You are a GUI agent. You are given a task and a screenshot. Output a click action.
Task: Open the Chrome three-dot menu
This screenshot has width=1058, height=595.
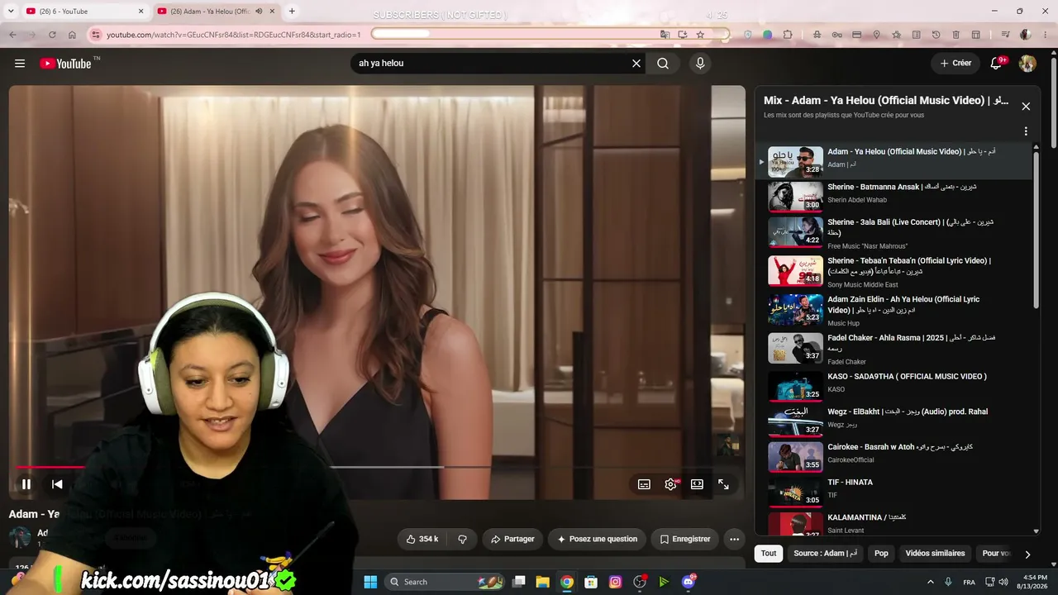pos(1045,35)
